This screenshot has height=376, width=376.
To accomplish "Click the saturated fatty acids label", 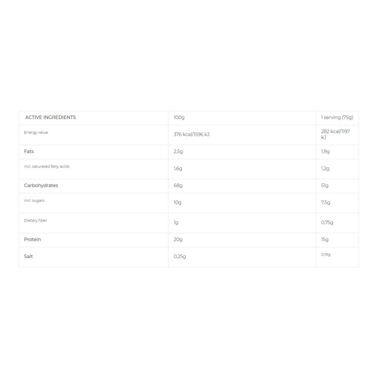I will 47,167.
